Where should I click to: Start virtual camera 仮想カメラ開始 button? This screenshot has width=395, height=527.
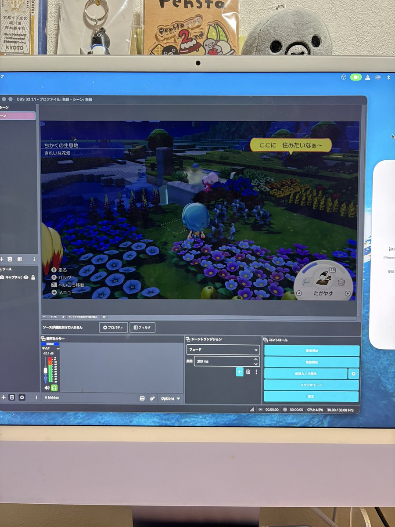(305, 374)
